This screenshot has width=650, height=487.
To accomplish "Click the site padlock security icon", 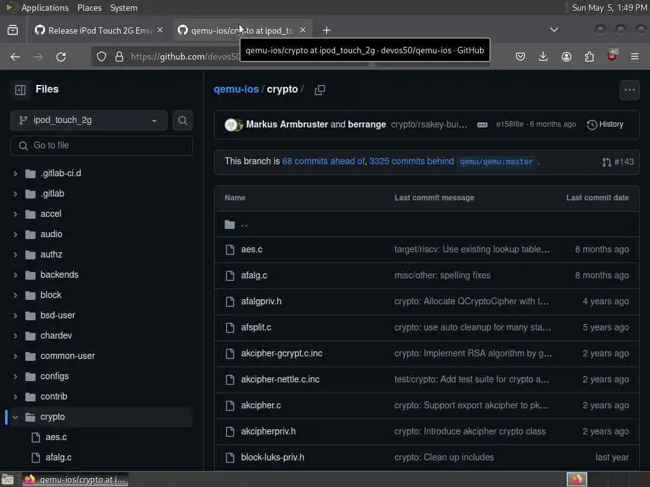I will point(119,56).
